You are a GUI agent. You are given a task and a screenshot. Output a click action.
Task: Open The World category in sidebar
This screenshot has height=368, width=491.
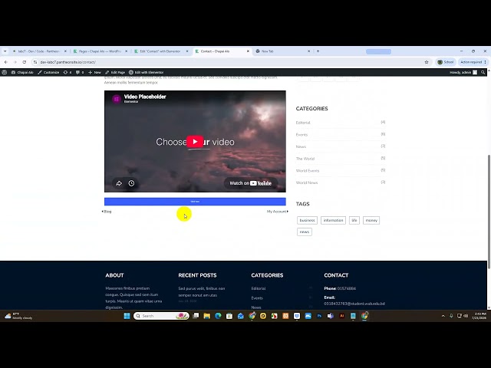(305, 159)
